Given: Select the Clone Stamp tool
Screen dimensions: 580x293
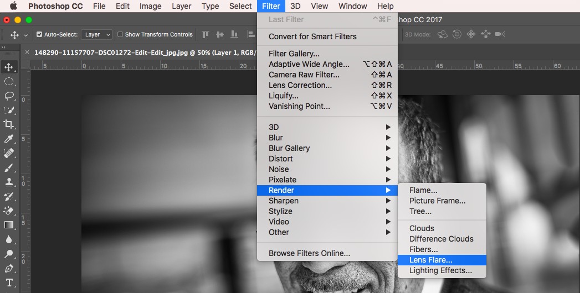Looking at the screenshot, I should coord(9,182).
